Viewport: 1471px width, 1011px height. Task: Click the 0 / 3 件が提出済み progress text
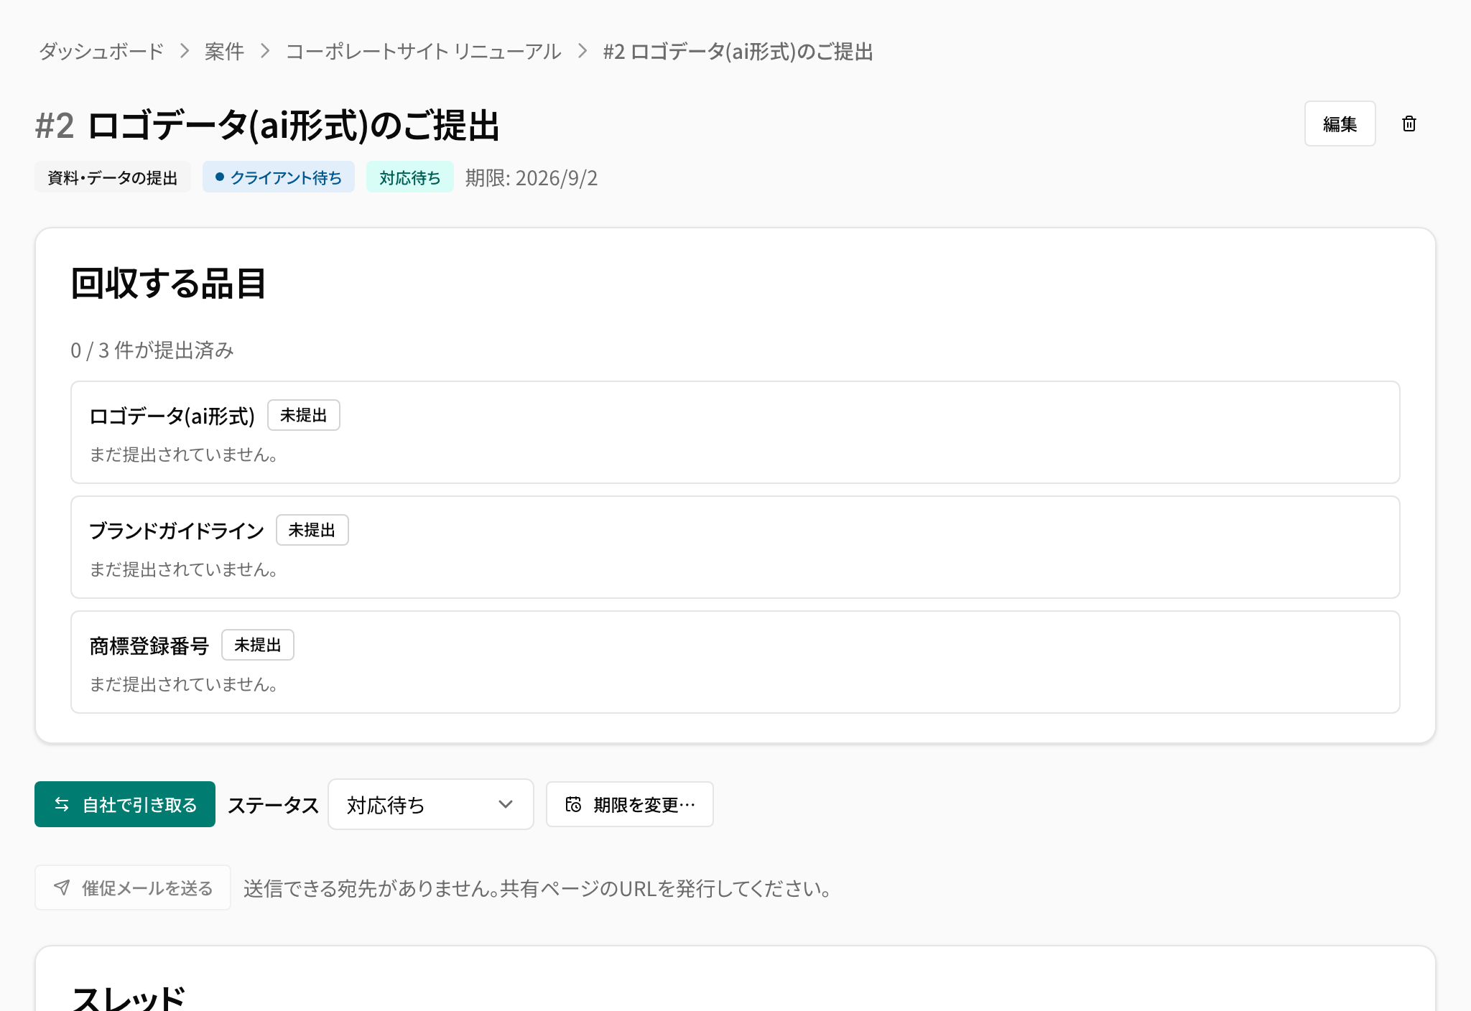pyautogui.click(x=152, y=350)
